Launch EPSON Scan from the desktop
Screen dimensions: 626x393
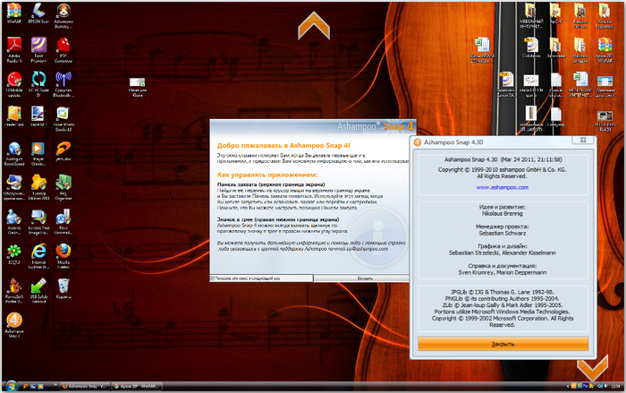38,13
